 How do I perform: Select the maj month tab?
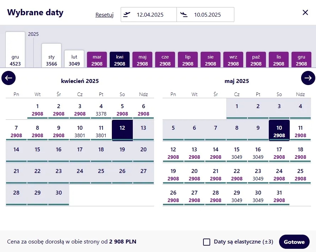pyautogui.click(x=142, y=60)
